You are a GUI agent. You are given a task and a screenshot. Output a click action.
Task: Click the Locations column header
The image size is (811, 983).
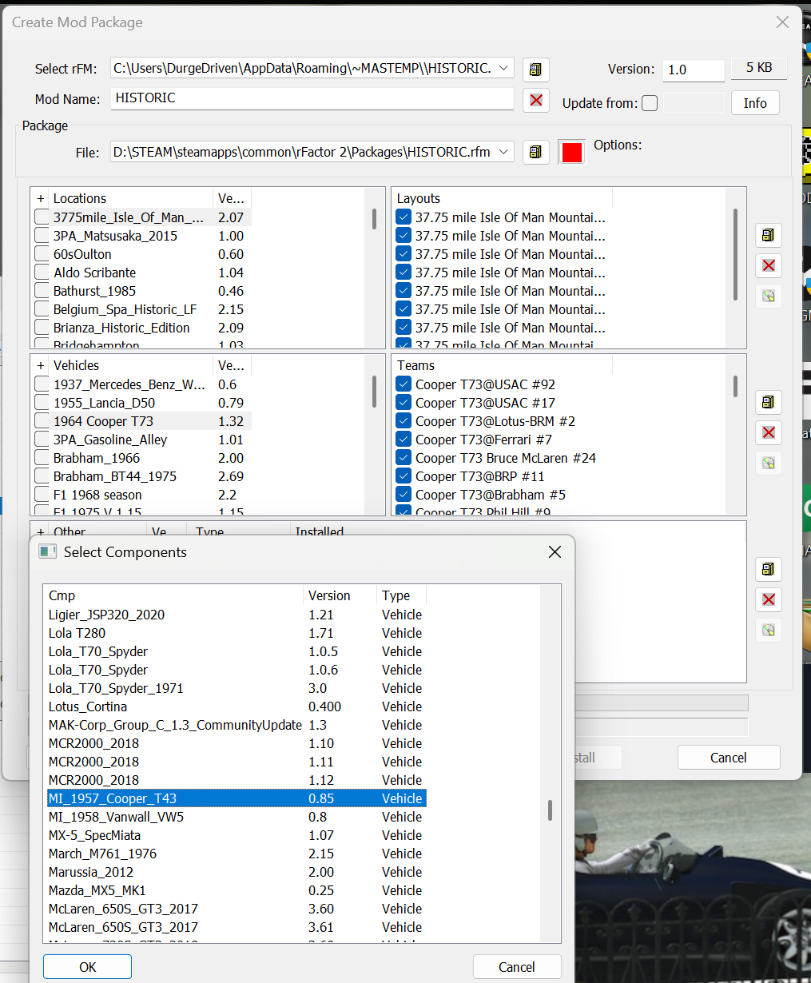pyautogui.click(x=131, y=198)
